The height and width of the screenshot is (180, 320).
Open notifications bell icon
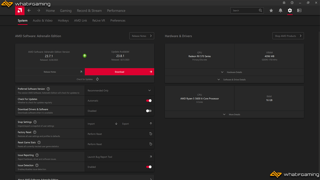click(x=280, y=10)
